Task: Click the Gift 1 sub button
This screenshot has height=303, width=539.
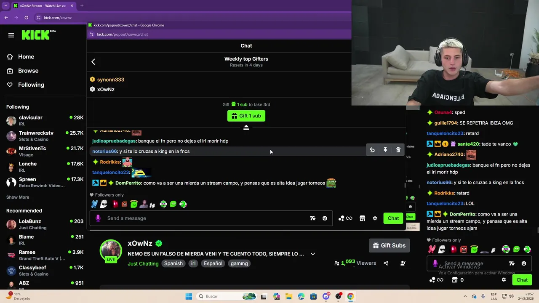Action: coord(246,116)
